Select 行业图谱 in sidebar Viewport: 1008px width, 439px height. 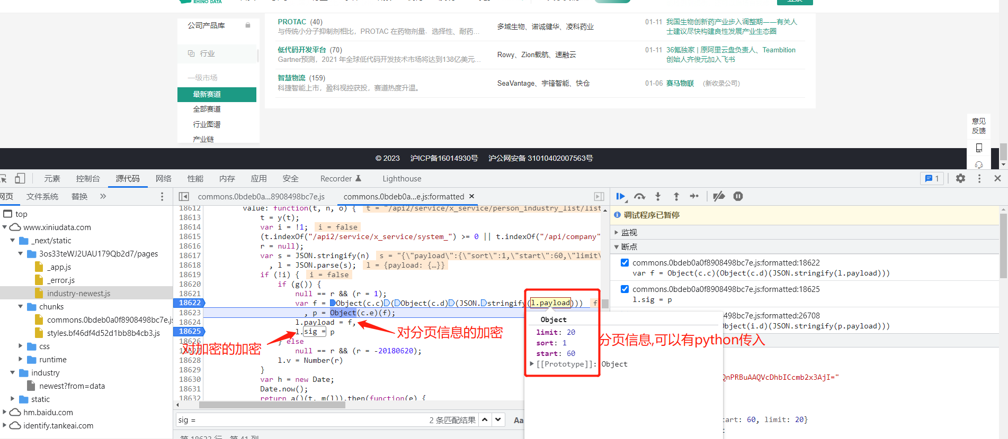(x=207, y=124)
